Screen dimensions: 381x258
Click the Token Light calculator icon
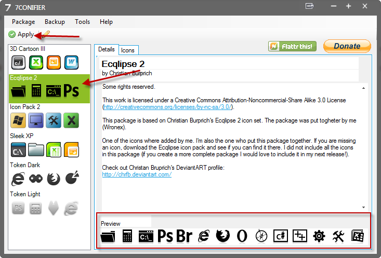(36, 208)
